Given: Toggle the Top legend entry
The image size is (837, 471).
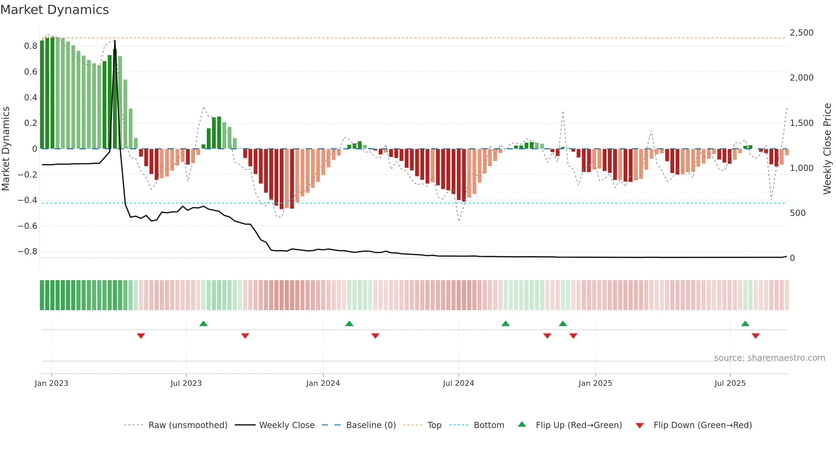Looking at the screenshot, I should [x=422, y=425].
